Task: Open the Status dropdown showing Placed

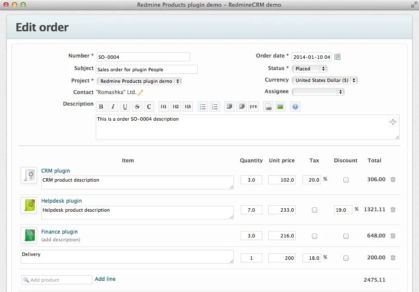Action: (x=309, y=68)
